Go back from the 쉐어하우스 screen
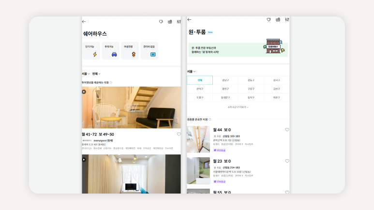Viewport: 374px width, 210px height. point(84,21)
